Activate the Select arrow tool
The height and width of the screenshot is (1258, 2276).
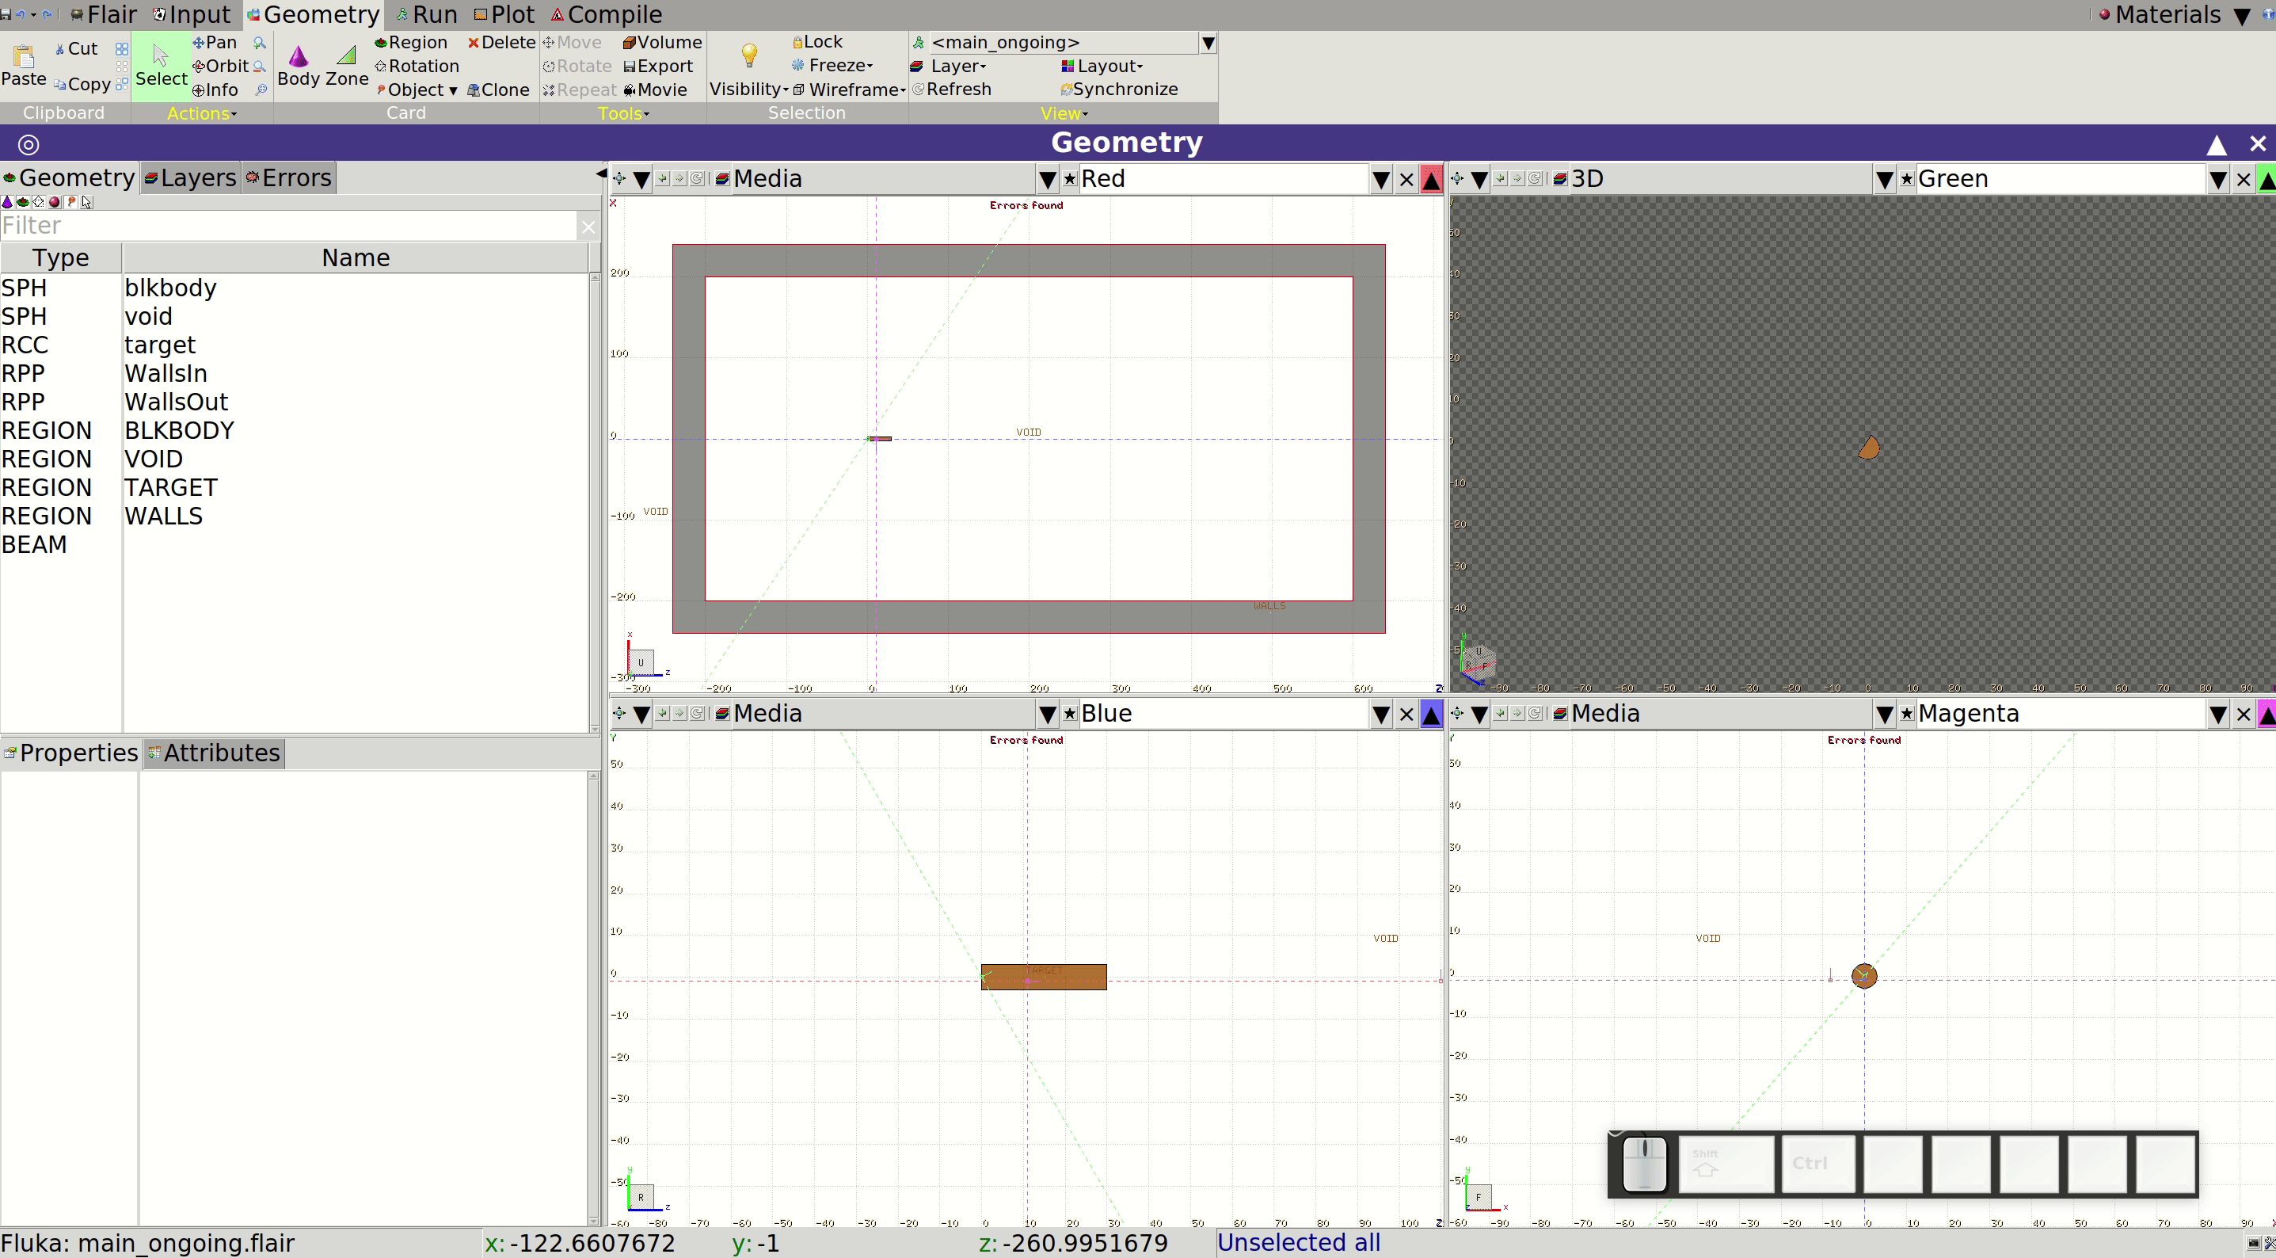(161, 66)
